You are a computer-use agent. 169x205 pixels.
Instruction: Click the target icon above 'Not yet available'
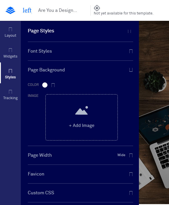click(x=97, y=8)
